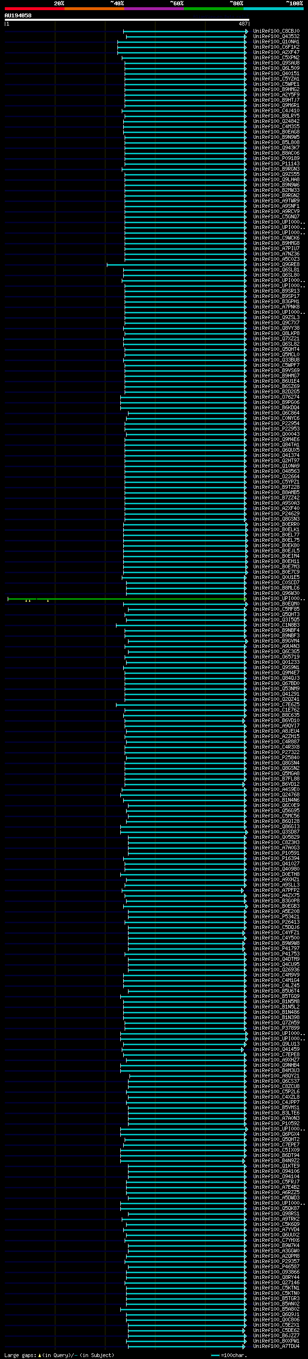This screenshot has height=1359, width=308.
Task: Select hit label UniRef100_P09189
Action: pos(276,158)
